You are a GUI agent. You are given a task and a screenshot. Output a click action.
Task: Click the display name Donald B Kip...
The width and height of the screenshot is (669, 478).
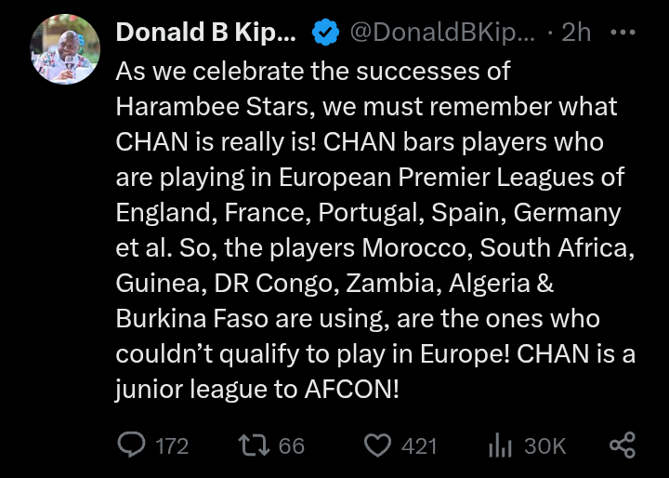pos(205,33)
